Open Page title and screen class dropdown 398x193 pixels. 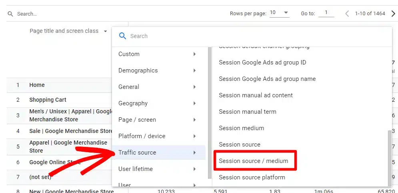point(68,31)
